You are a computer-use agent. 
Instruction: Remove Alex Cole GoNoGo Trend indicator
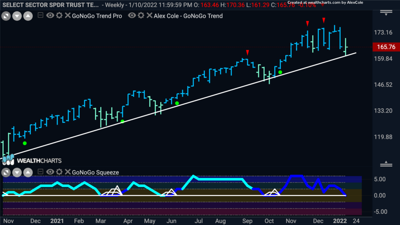pos(150,16)
